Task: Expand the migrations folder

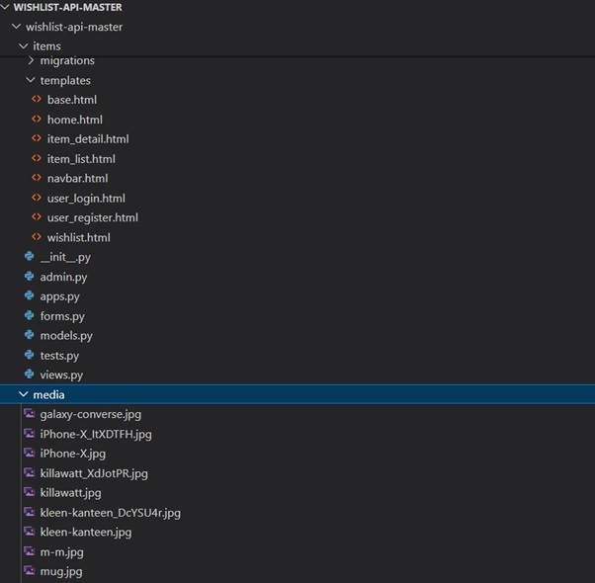Action: pos(31,61)
